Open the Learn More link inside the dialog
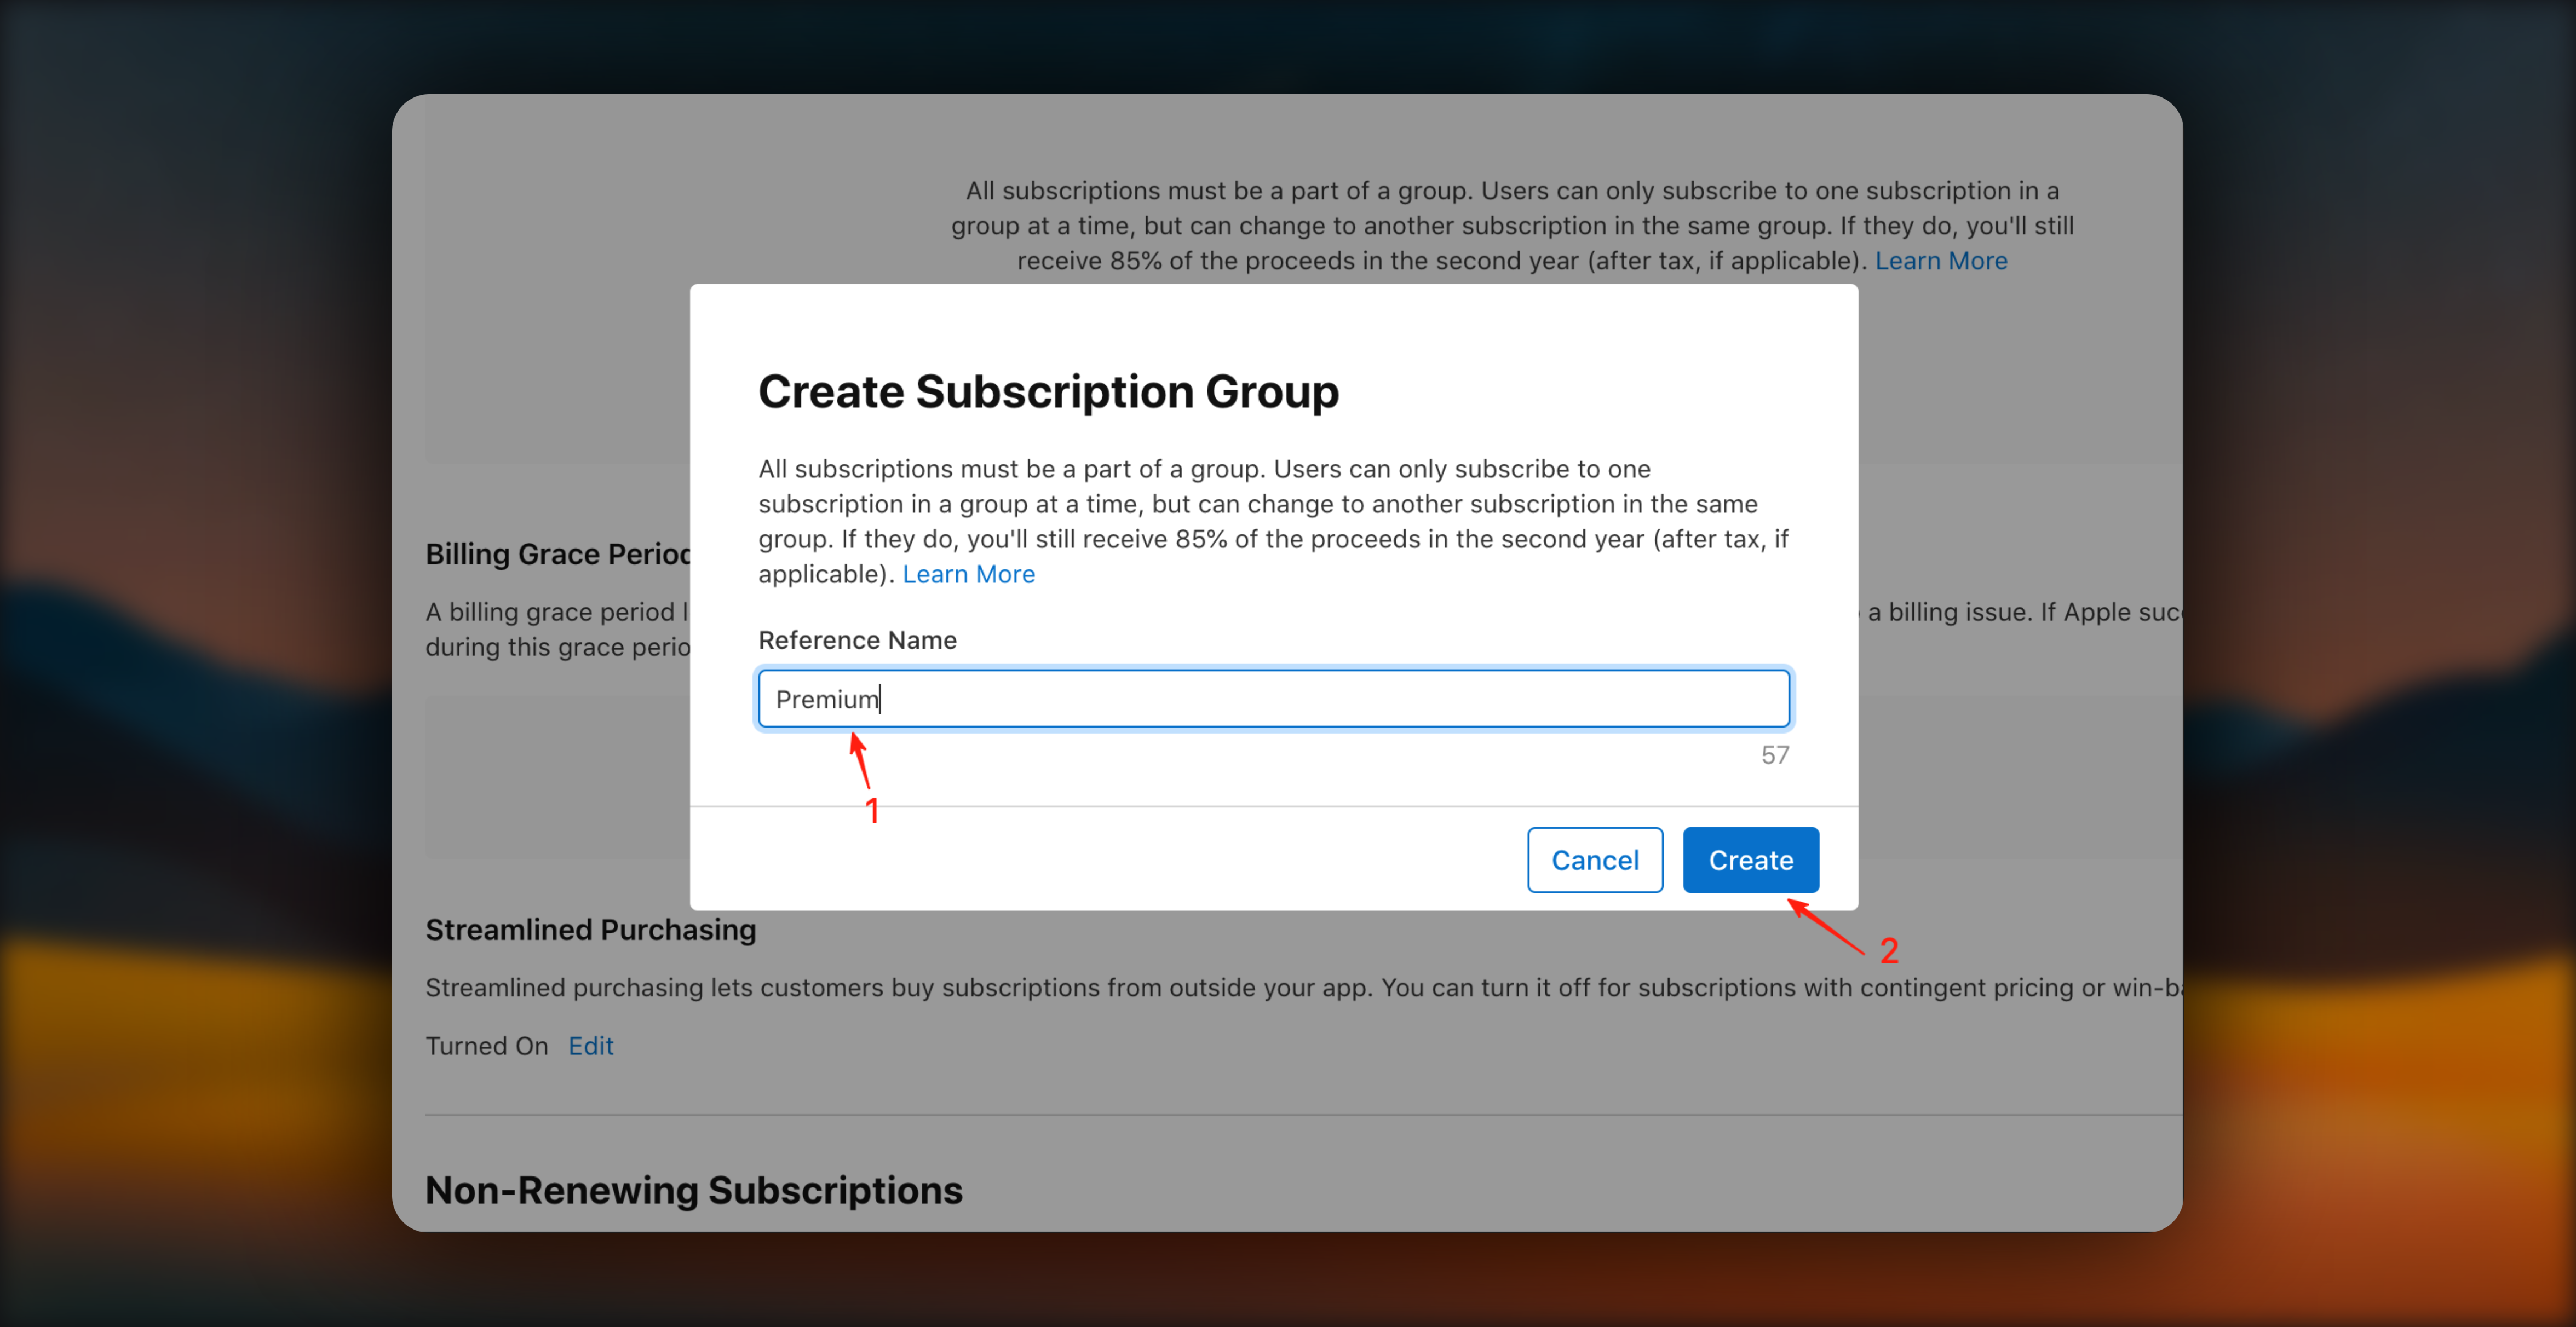Viewport: 2576px width, 1327px height. point(968,573)
